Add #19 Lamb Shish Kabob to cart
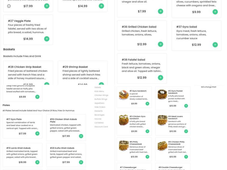The width and height of the screenshot is (227, 170). (x=37, y=162)
